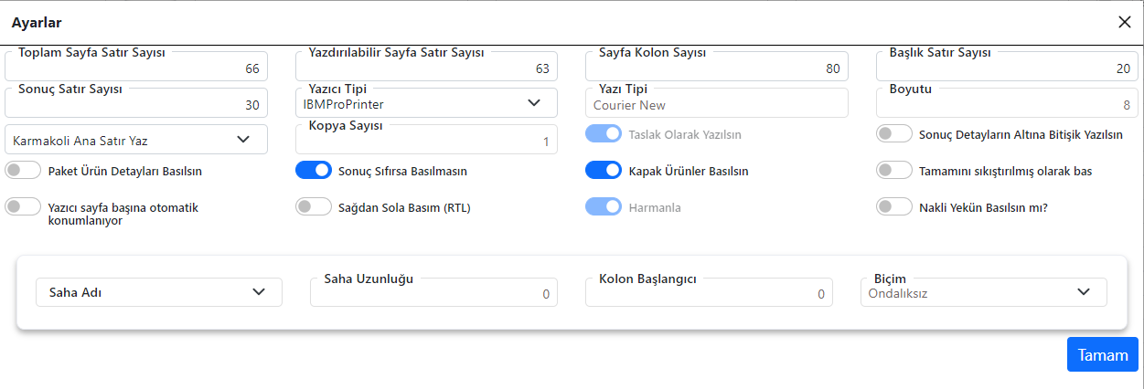Toggle Tamamını sıkıştırılmış olarak bas switch
The height and width of the screenshot is (389, 1144).
pyautogui.click(x=894, y=170)
